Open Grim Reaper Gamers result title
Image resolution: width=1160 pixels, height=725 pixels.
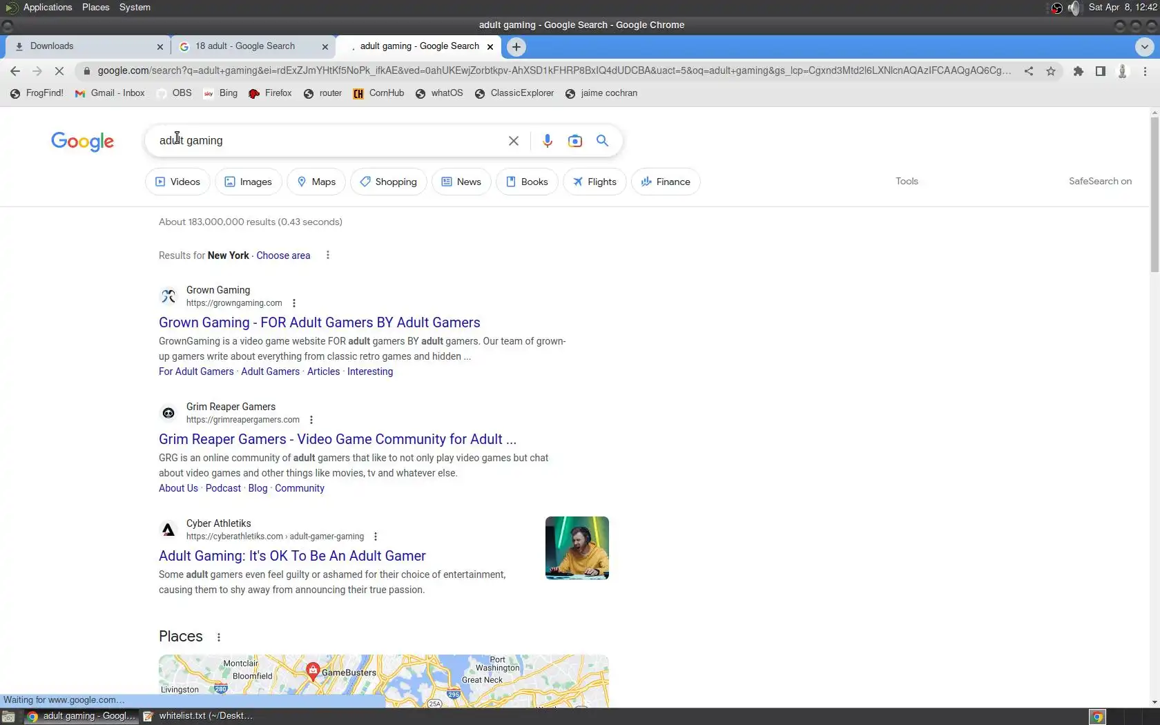click(338, 439)
